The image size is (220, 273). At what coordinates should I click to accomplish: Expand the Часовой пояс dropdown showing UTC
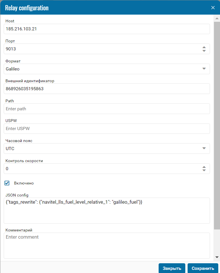[x=107, y=148]
